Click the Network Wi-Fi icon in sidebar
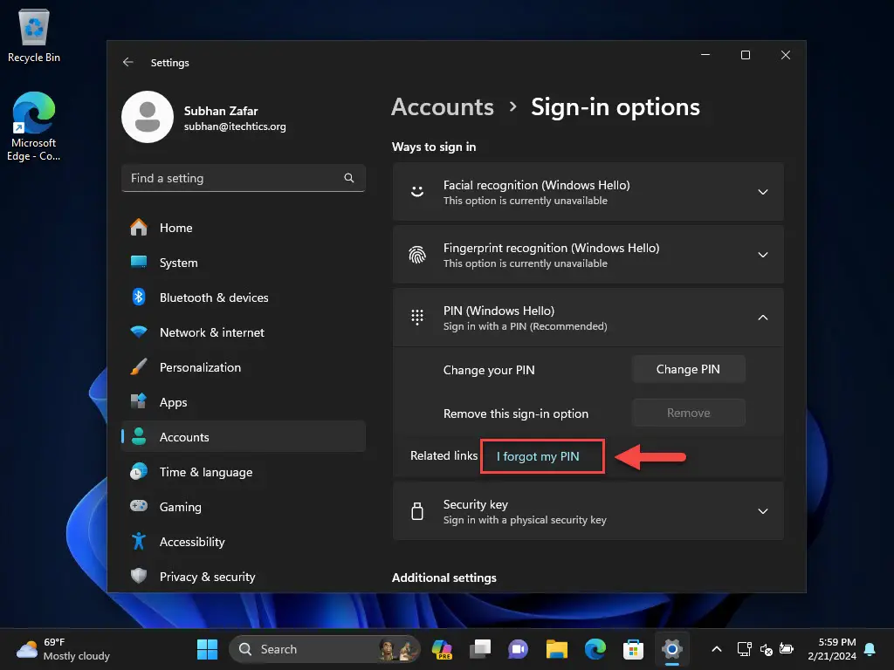Screen dimensions: 894x670 tap(139, 332)
